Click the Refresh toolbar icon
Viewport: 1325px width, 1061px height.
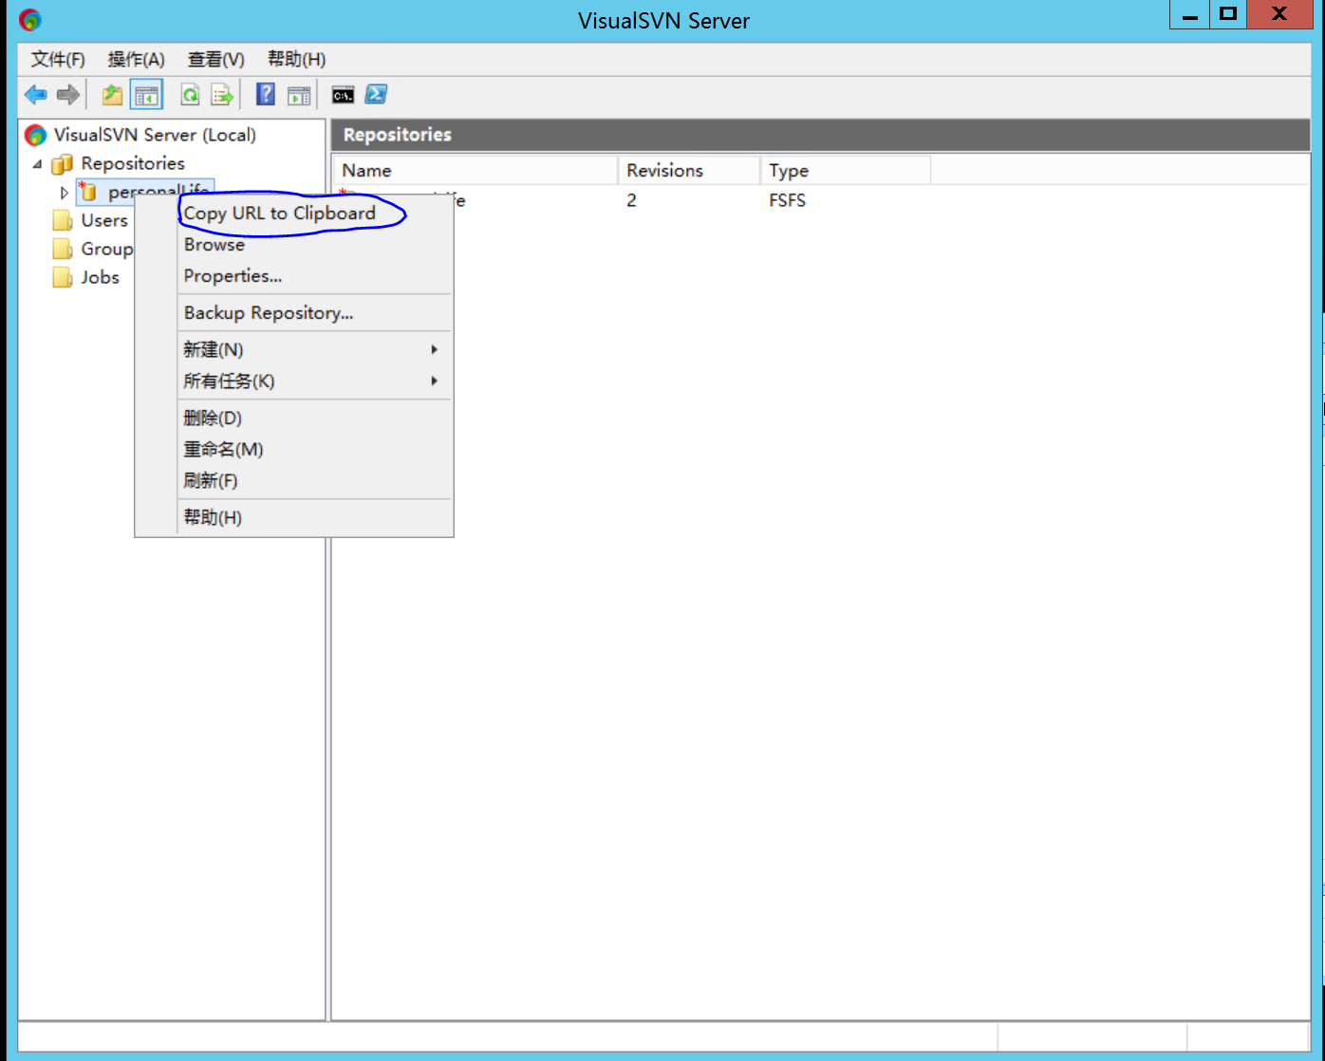tap(191, 95)
